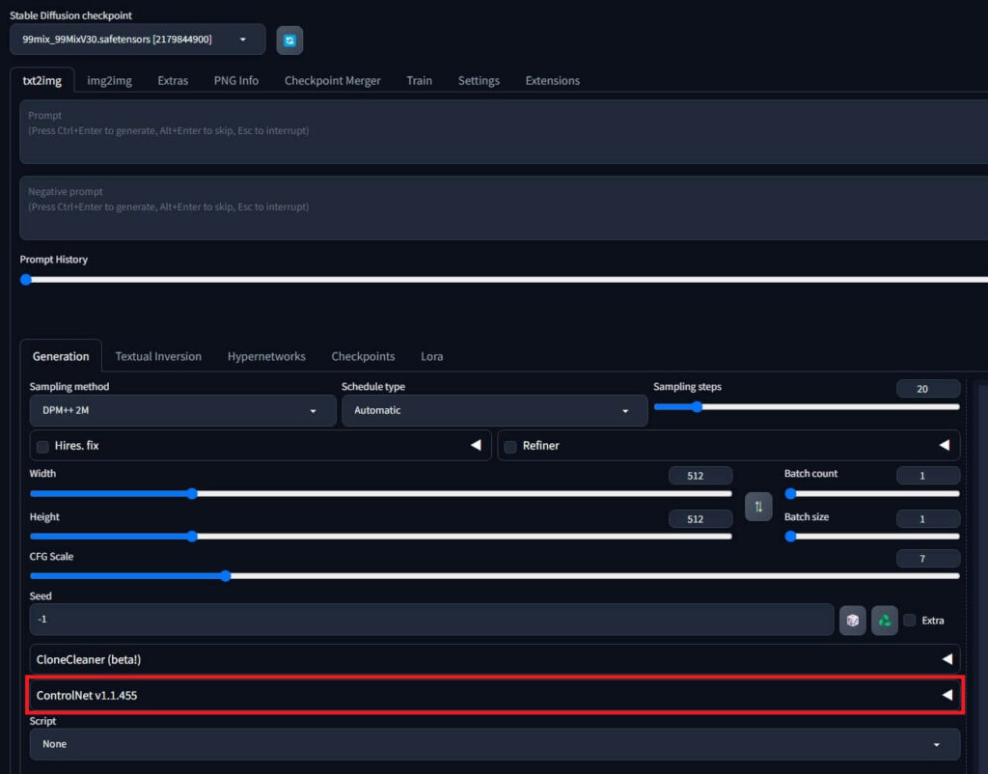Go to the Extensions tab
Viewport: 988px width, 774px height.
point(552,80)
